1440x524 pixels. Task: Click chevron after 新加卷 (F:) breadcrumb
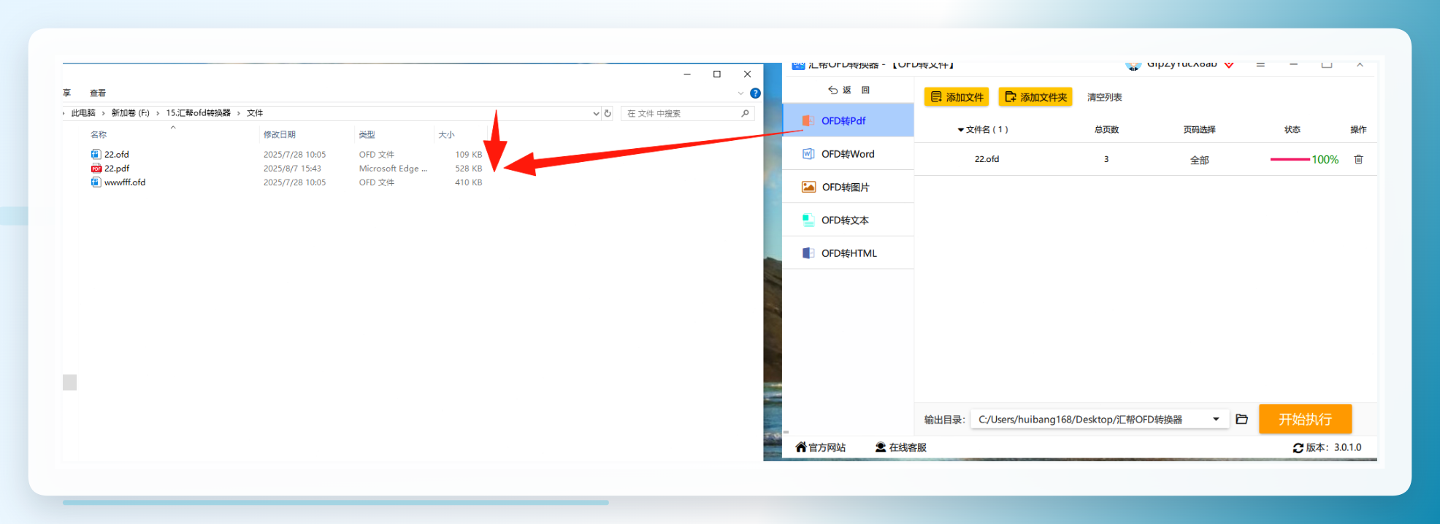[158, 113]
